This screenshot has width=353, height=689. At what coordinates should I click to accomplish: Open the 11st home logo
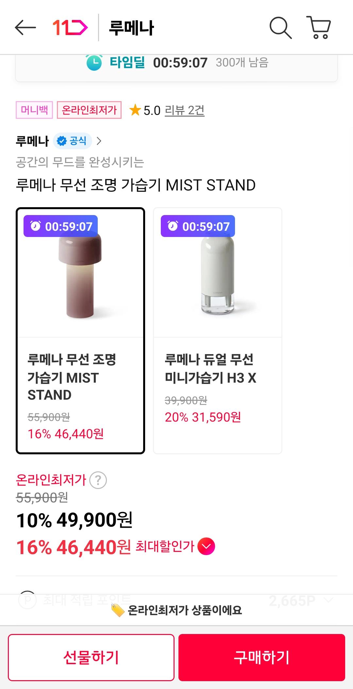pyautogui.click(x=70, y=27)
